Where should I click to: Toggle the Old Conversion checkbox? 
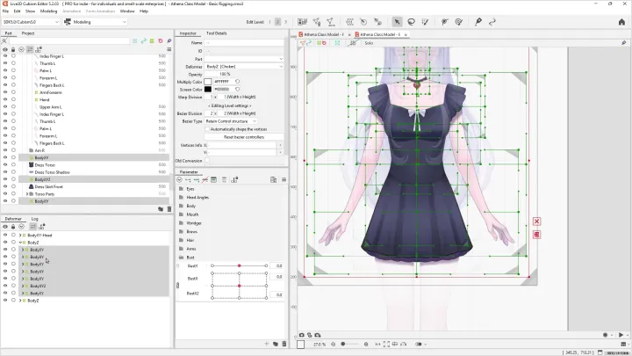(207, 161)
